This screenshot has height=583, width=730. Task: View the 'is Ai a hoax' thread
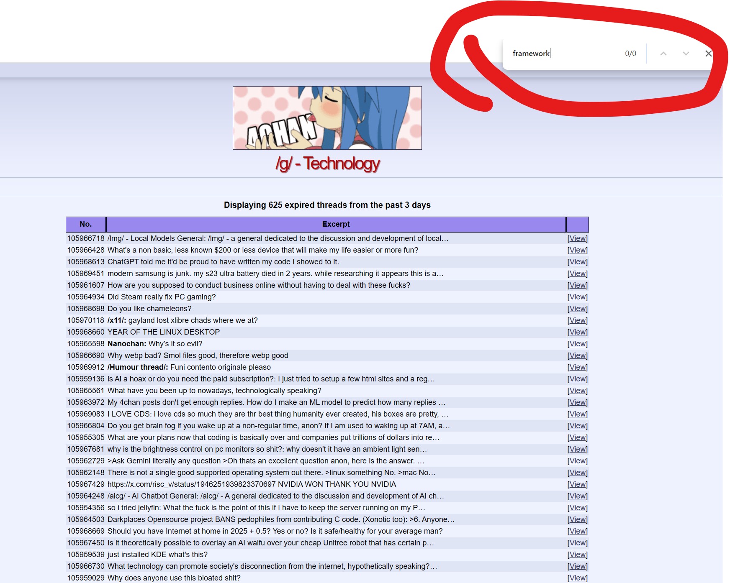coord(578,379)
